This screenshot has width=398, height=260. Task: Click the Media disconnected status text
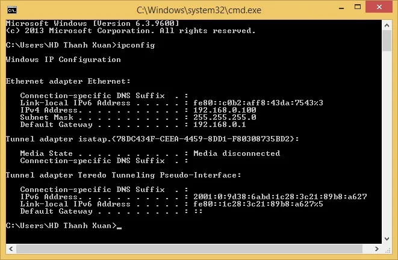point(237,153)
